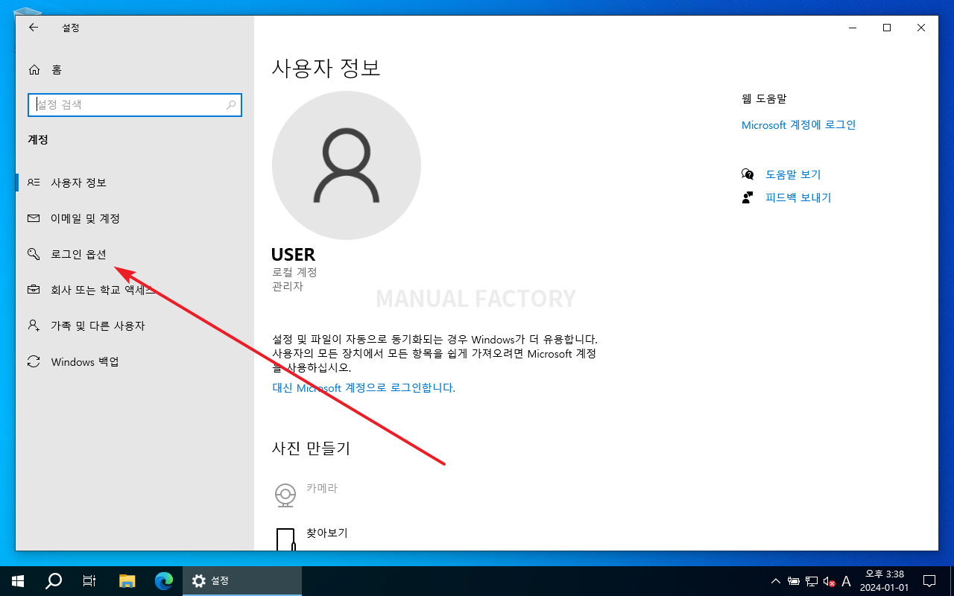Launch Microsoft Edge from the taskbar
The height and width of the screenshot is (596, 954).
click(162, 580)
